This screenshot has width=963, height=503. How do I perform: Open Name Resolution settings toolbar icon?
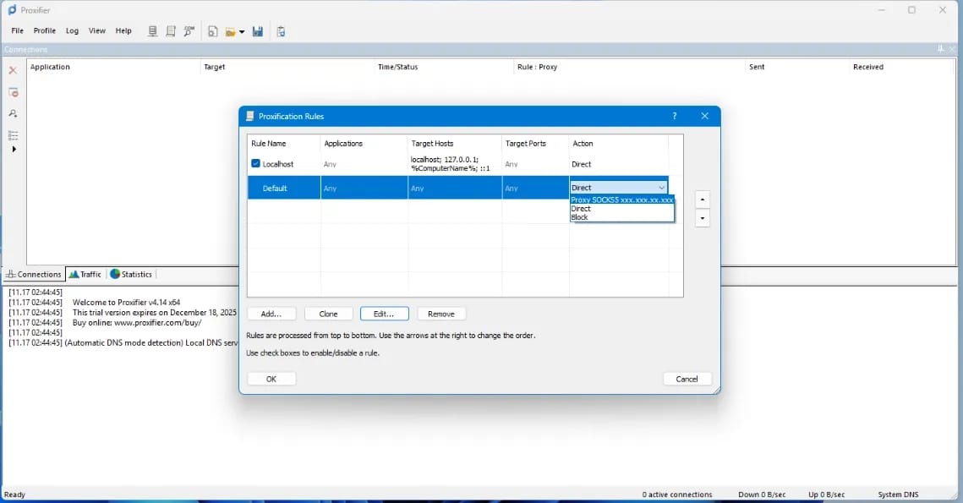(189, 31)
